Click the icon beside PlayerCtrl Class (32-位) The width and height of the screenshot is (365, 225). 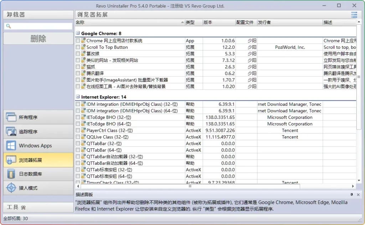(83, 130)
